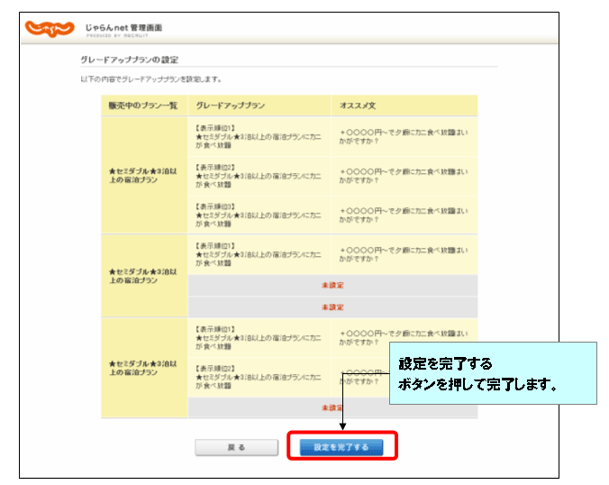Click the first plan's ★セミダブル plan name cell
609x485 pixels.
[x=142, y=175]
